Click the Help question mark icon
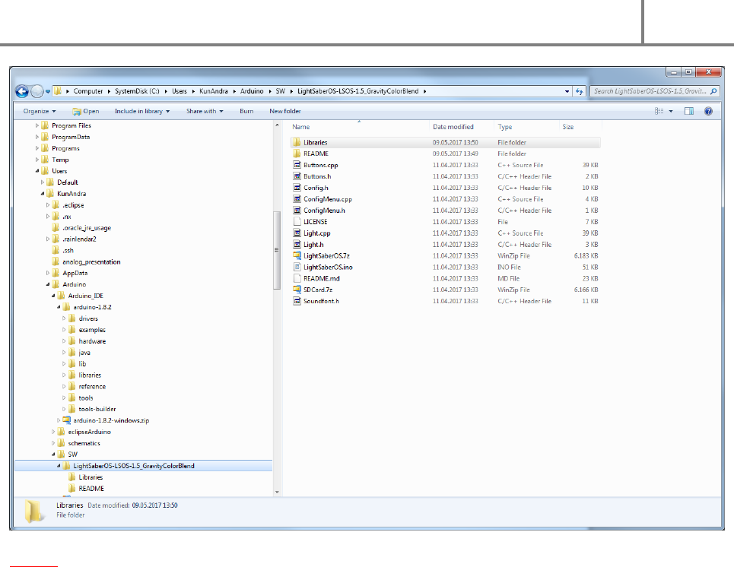Viewport: 734px width, 567px height. coord(708,111)
